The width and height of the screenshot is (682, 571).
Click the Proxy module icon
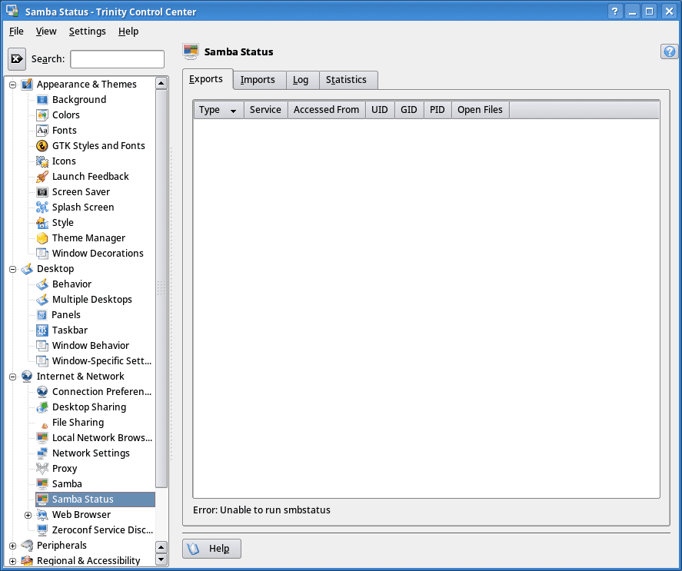[42, 469]
